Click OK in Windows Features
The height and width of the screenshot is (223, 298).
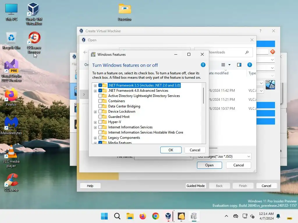(171, 150)
